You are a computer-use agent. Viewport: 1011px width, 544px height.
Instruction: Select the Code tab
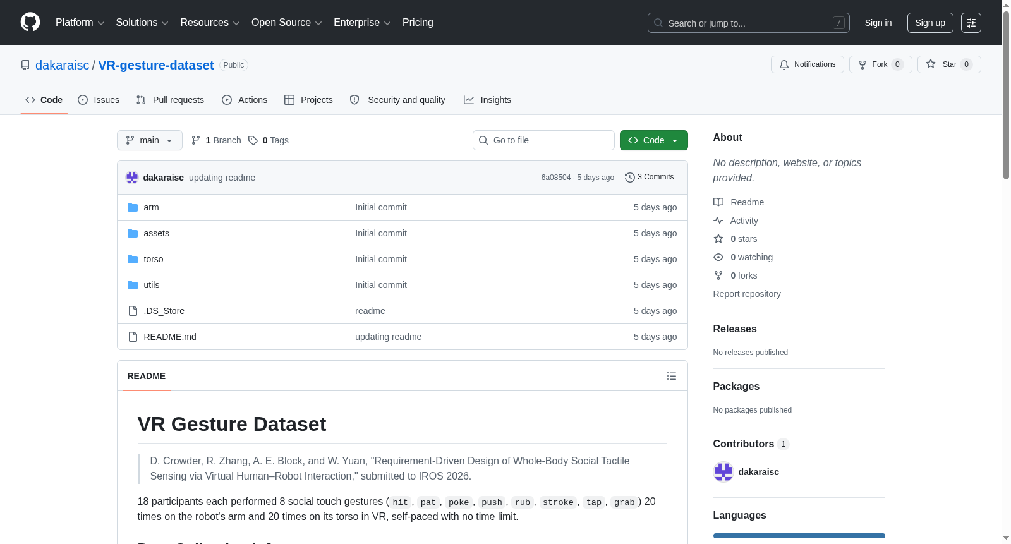click(x=44, y=100)
